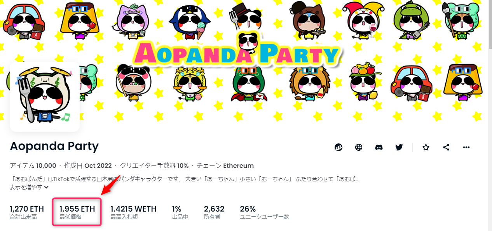
Task: Click the 1,270 ETH total volume stat
Action: pos(27,212)
